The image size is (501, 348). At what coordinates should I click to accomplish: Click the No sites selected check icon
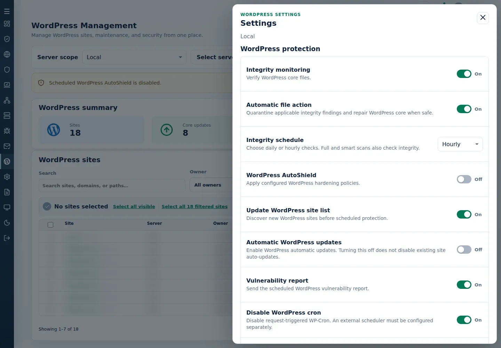[x=47, y=206]
